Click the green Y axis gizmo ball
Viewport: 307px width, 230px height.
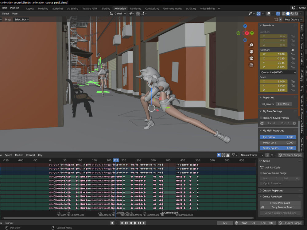point(252,33)
